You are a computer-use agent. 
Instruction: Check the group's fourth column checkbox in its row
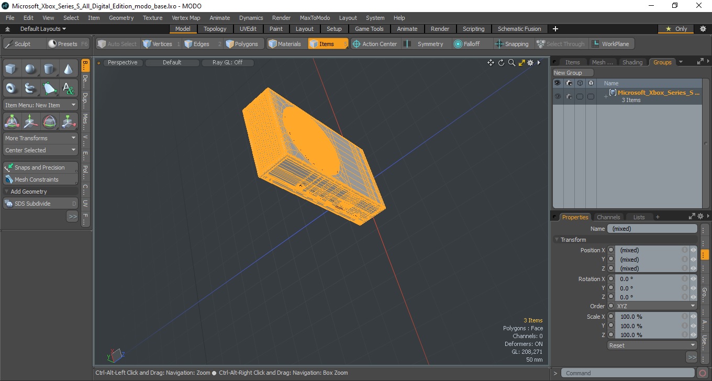(591, 96)
